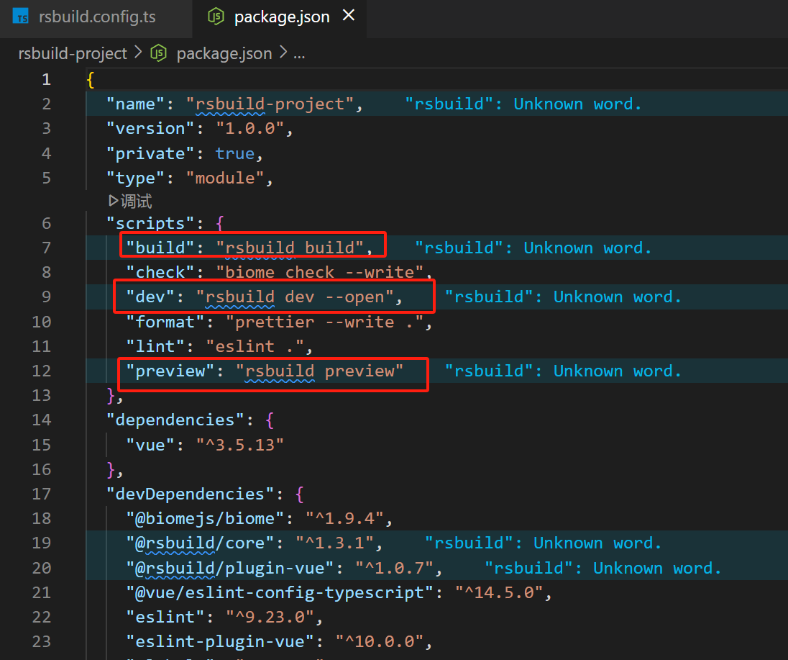Click the "build" script key
Image resolution: width=788 pixels, height=660 pixels.
[x=161, y=248]
